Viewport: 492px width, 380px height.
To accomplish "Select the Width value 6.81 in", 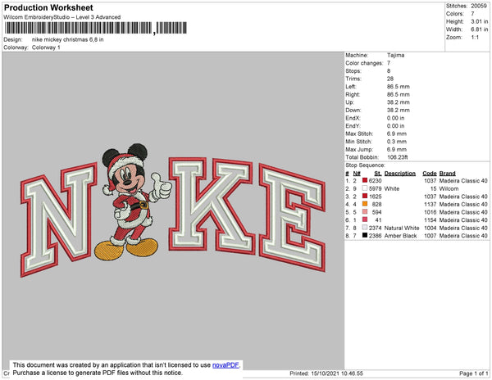I will pyautogui.click(x=480, y=29).
